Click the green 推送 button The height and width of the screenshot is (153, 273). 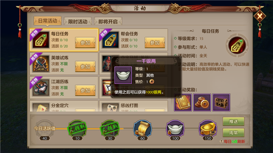[234, 121]
